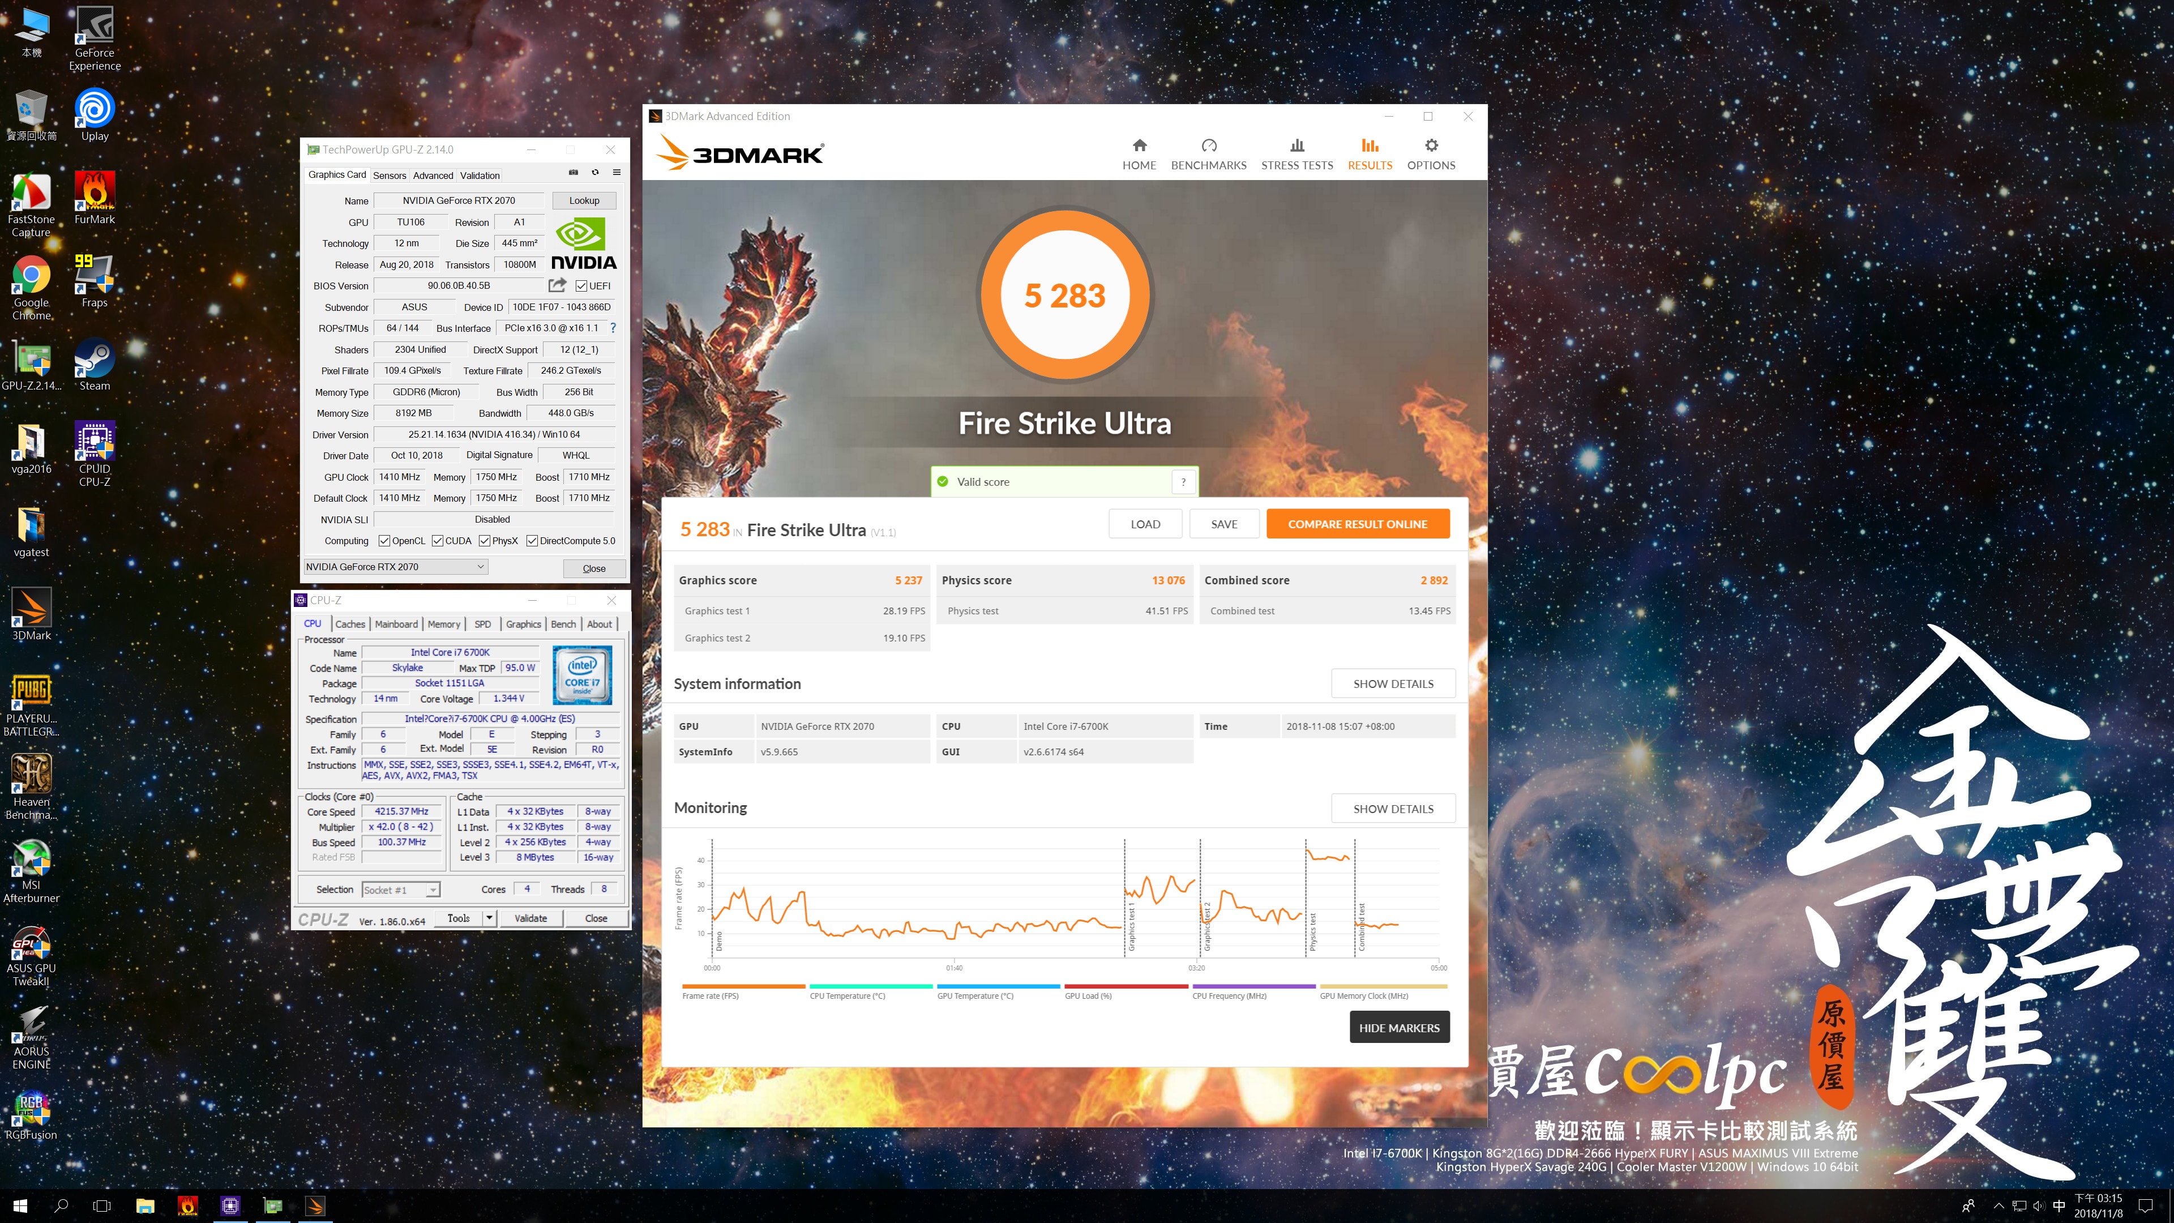Toggle the UEFI checkbox in GPU-Z
2174x1223 pixels.
(581, 286)
